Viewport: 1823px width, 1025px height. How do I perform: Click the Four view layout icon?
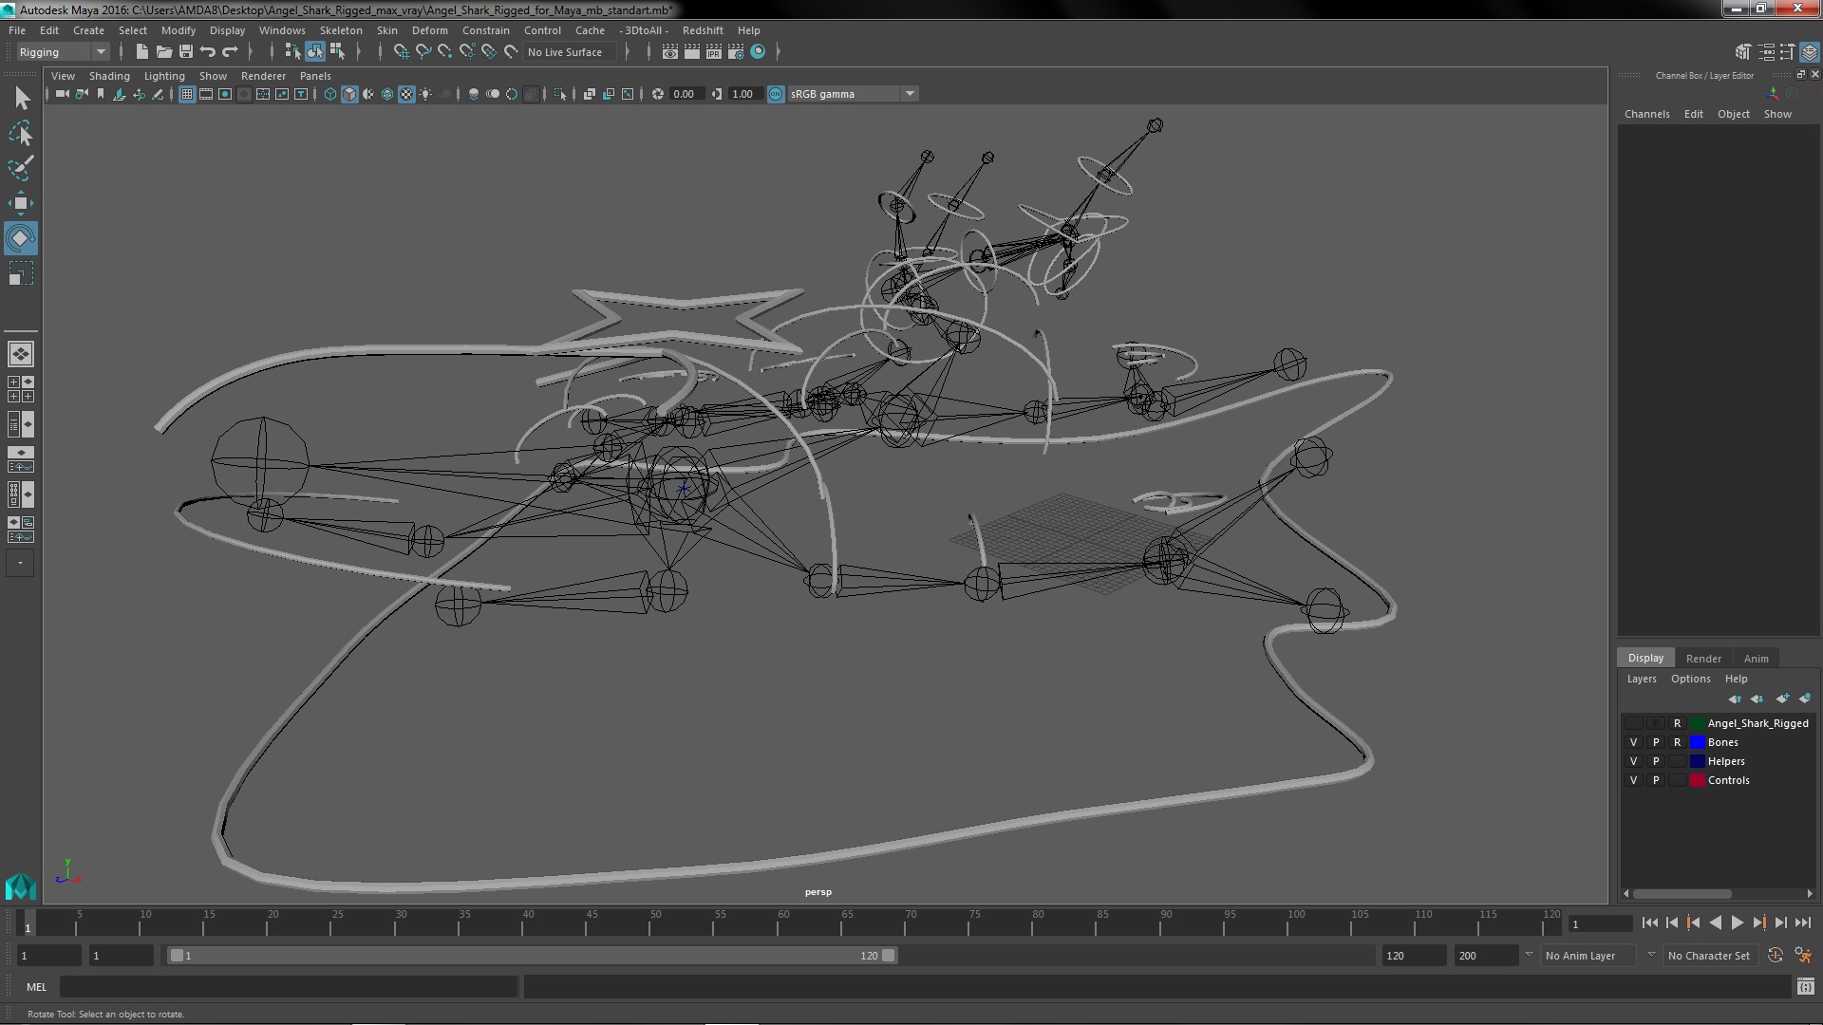coord(21,389)
